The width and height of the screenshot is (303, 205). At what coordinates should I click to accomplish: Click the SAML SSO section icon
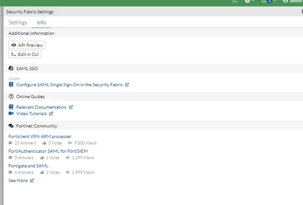pyautogui.click(x=11, y=68)
